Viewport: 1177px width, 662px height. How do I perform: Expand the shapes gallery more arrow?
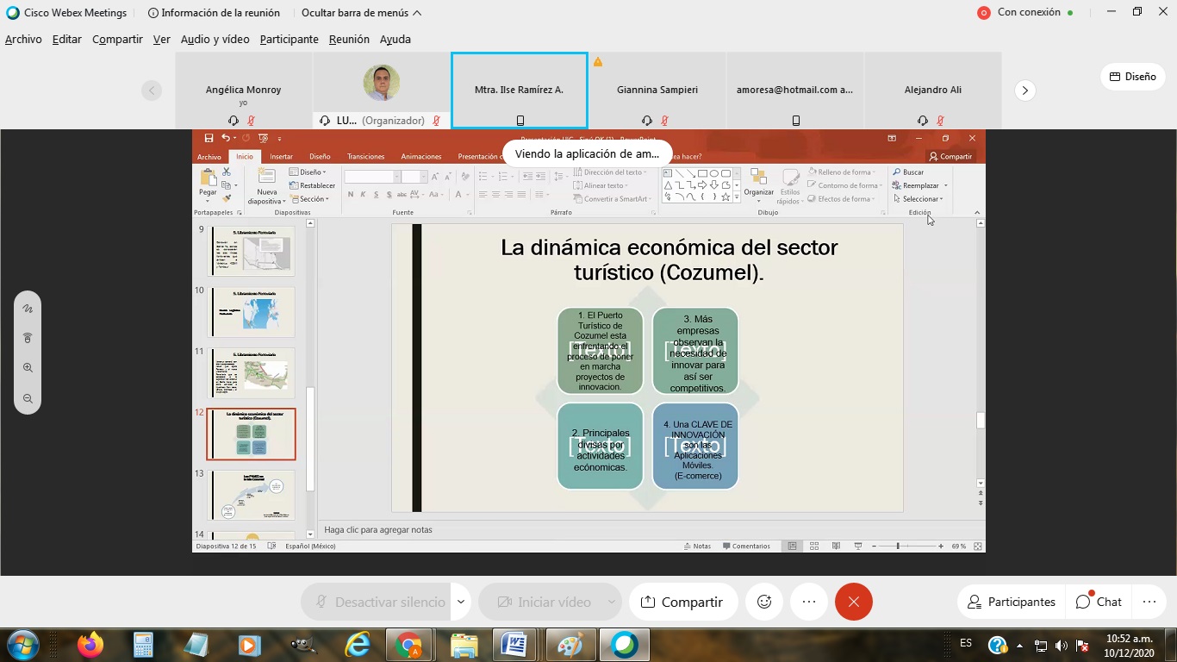pos(737,197)
